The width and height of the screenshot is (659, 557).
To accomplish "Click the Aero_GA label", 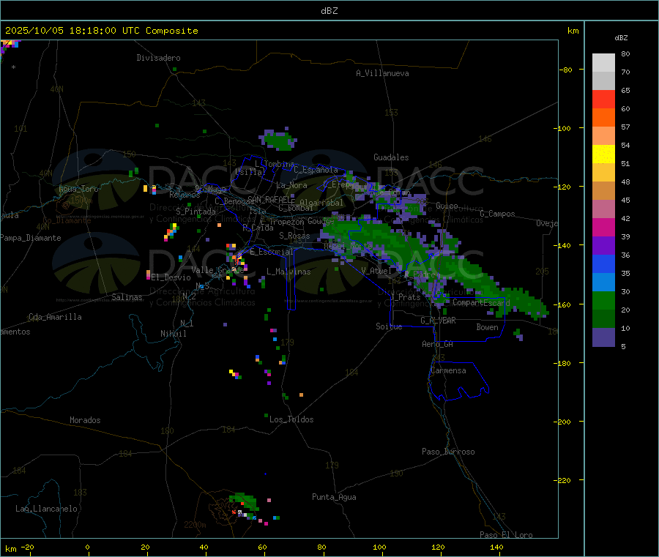I will pos(438,344).
